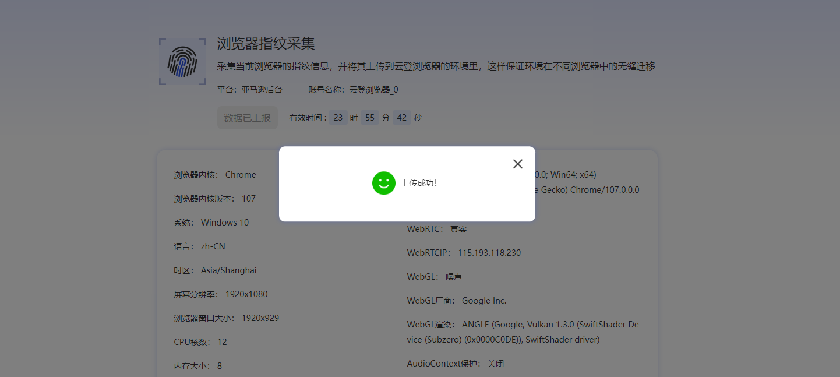Click the WebGL厂商 Google Inc. value
Image resolution: width=840 pixels, height=377 pixels.
[x=484, y=300]
